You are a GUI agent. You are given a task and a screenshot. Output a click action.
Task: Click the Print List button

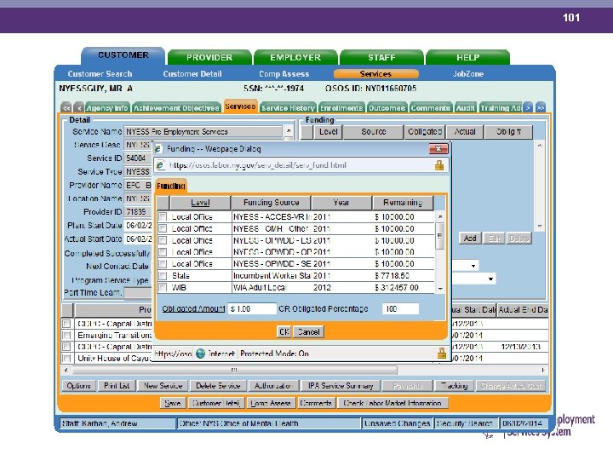click(117, 386)
